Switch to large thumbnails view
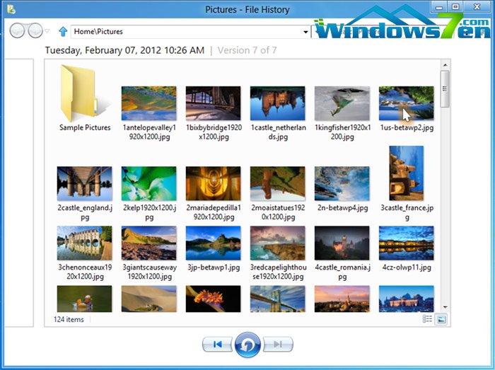This screenshot has width=495, height=370. (x=441, y=320)
